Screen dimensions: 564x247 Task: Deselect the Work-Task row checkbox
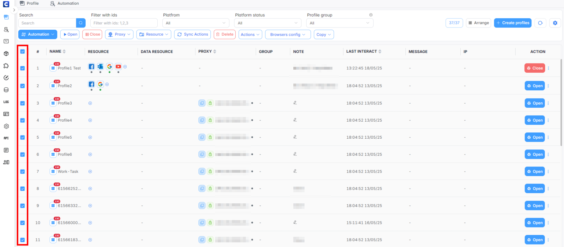tap(23, 171)
